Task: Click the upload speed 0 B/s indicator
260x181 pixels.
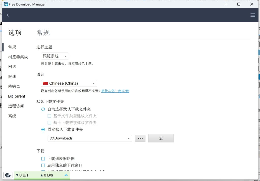Action: [x=47, y=175]
